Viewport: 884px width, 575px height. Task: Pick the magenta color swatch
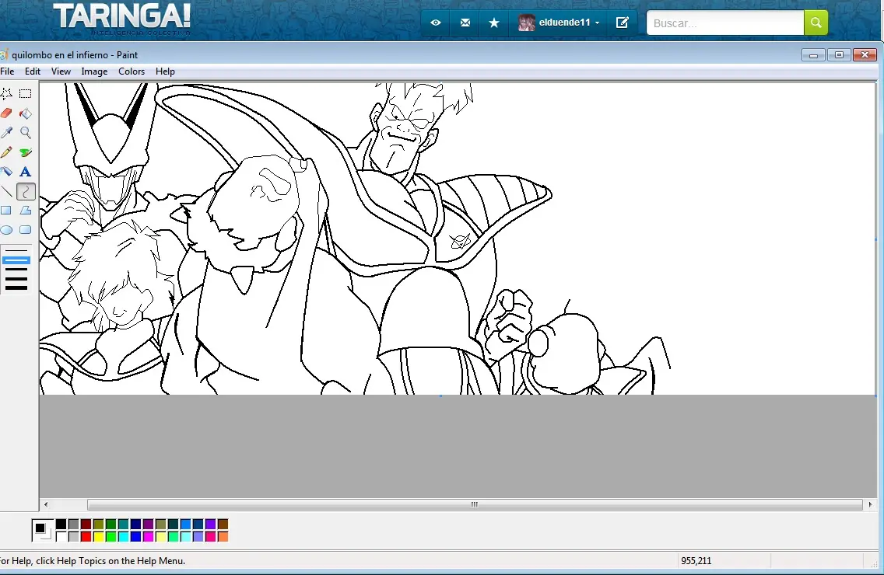coord(149,537)
